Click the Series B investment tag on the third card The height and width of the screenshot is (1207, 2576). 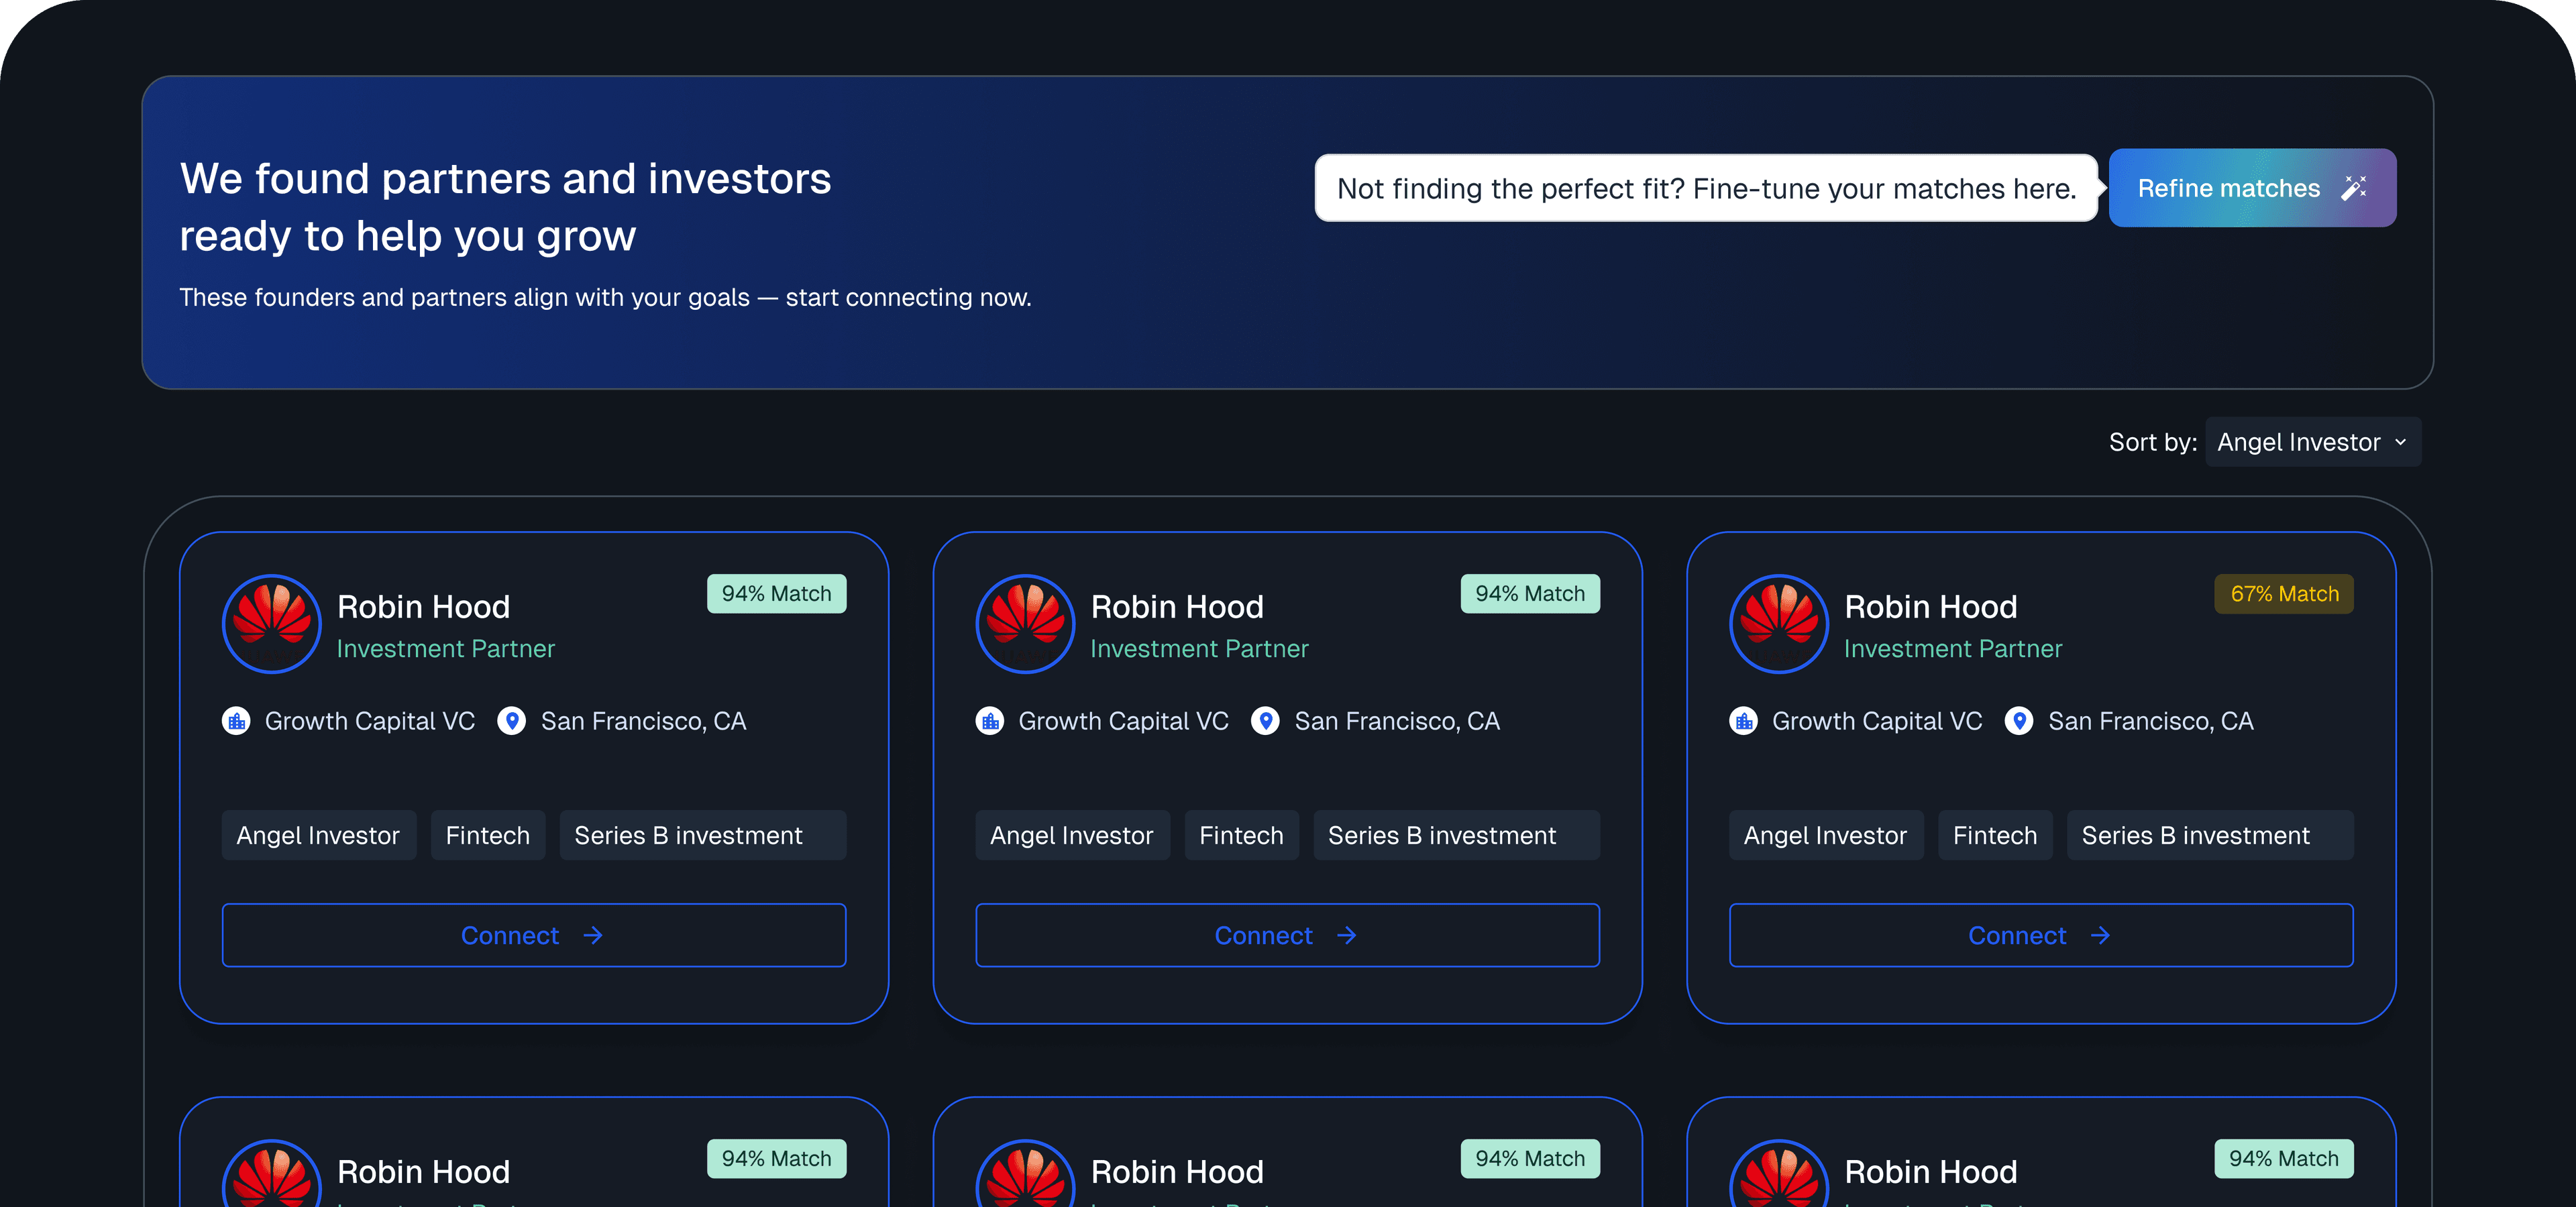pos(2210,836)
